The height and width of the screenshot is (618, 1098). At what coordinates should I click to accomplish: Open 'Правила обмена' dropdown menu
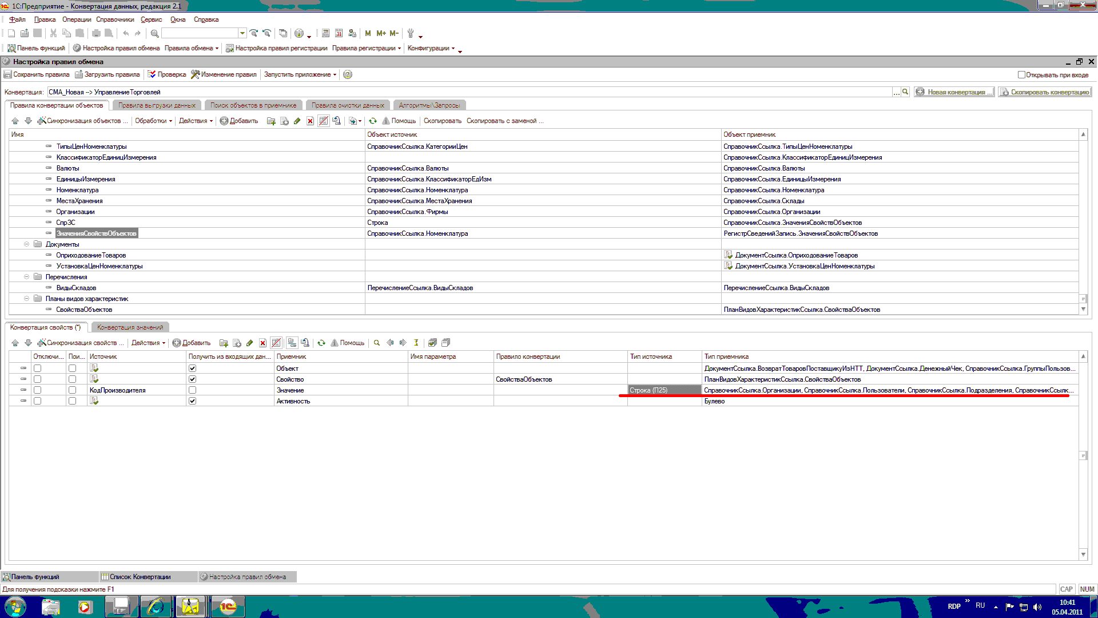(192, 48)
